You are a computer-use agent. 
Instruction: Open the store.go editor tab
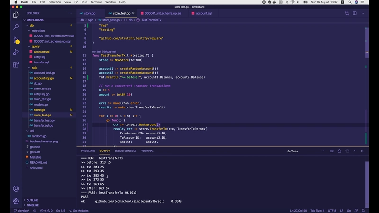(90, 13)
